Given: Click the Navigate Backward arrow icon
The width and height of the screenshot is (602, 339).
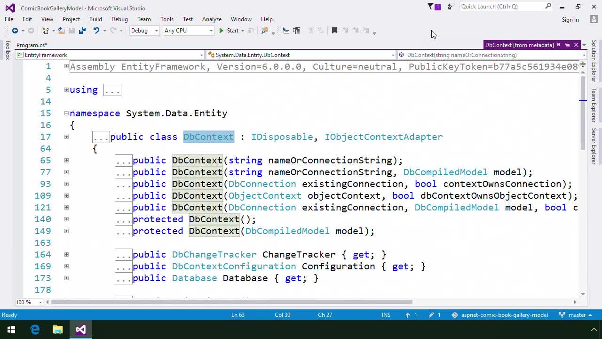Looking at the screenshot, I should coord(14,31).
